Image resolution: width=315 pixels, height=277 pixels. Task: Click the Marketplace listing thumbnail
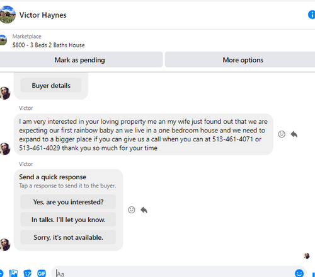3,40
